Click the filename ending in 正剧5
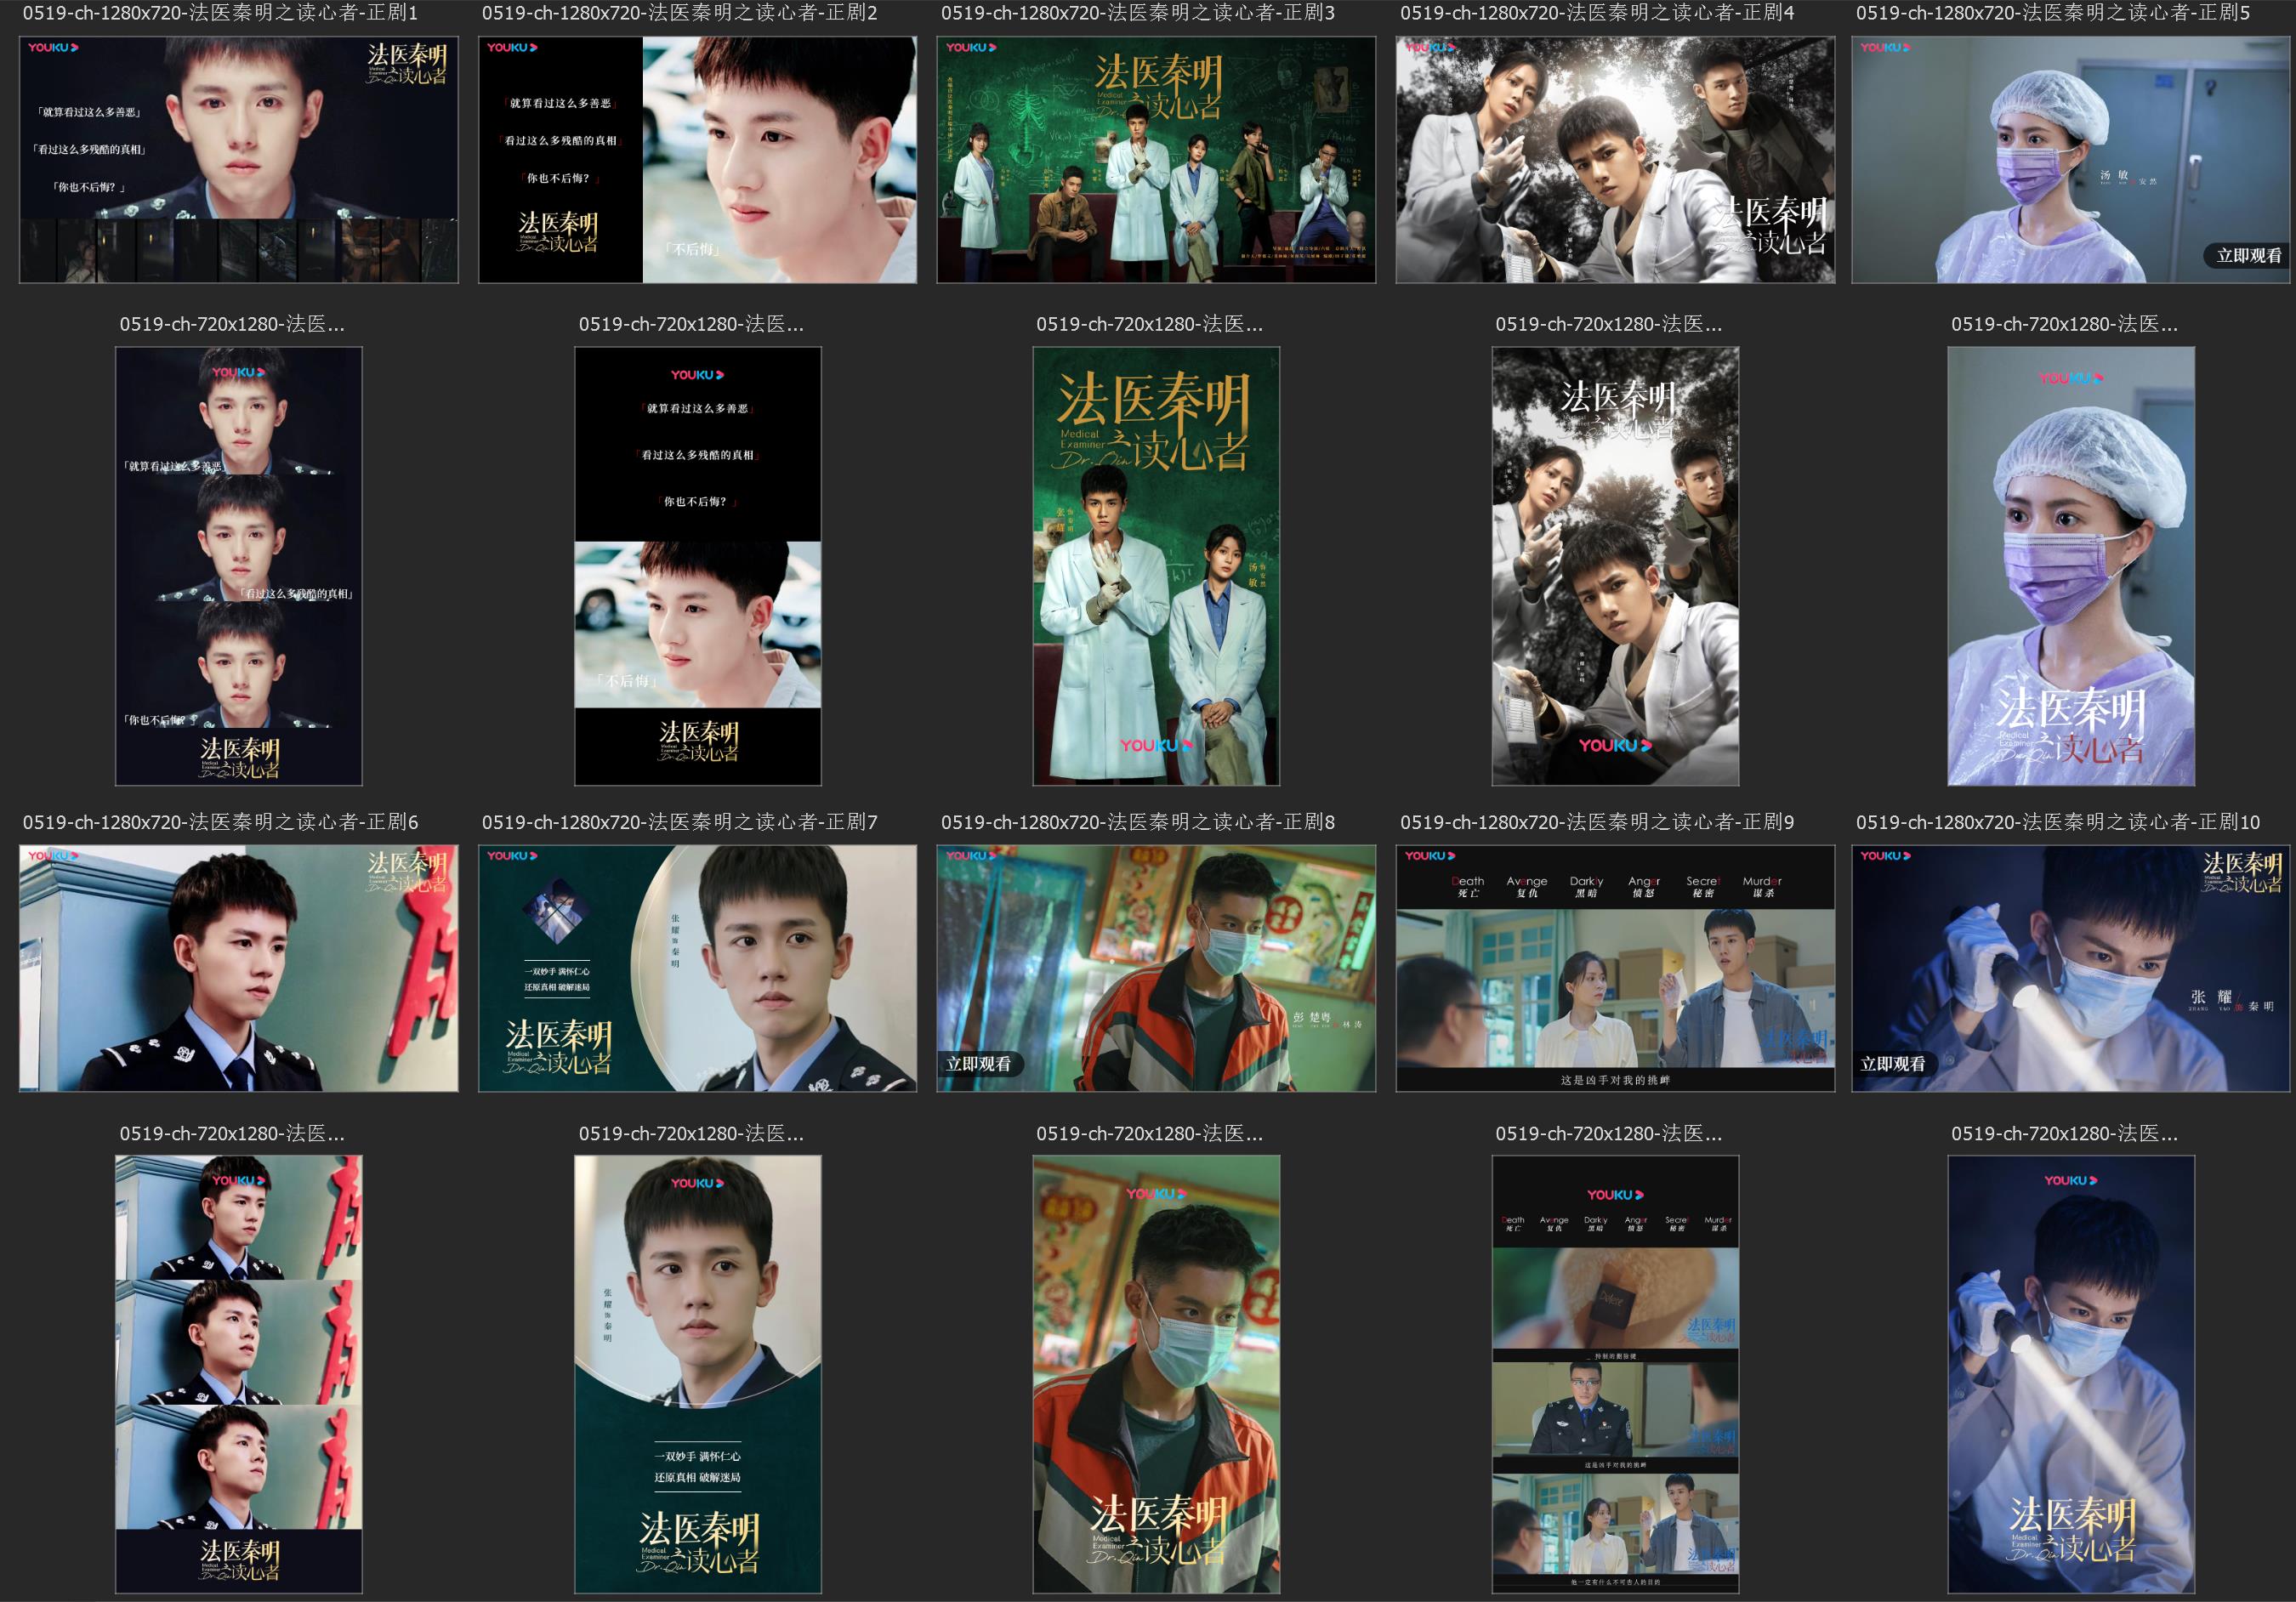This screenshot has height=1602, width=2296. [2053, 13]
